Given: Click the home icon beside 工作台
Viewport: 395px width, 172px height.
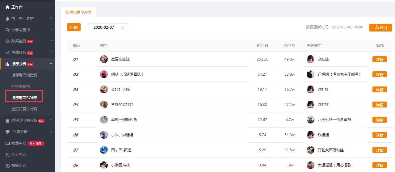Looking at the screenshot, I should click(x=7, y=7).
